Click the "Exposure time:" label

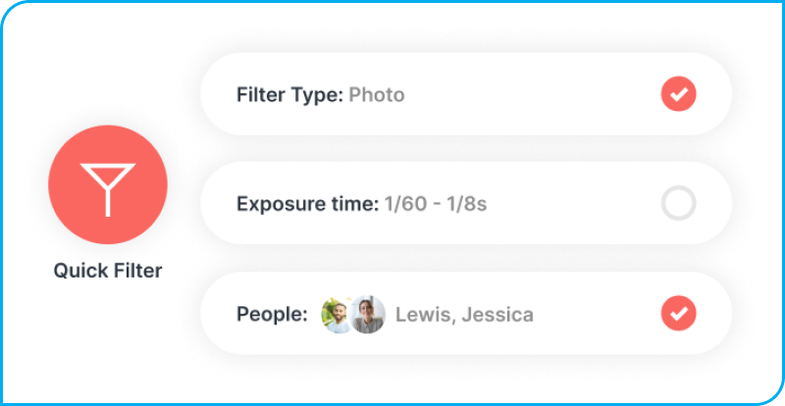[307, 205]
